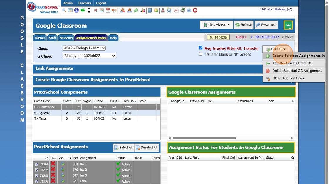Expand the Help Videos dropdown
Viewport: 329px width, 184px height.
(x=216, y=25)
